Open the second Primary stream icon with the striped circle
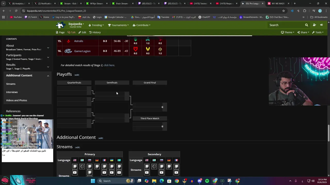The height and width of the screenshot is (185, 330). [x=82, y=166]
